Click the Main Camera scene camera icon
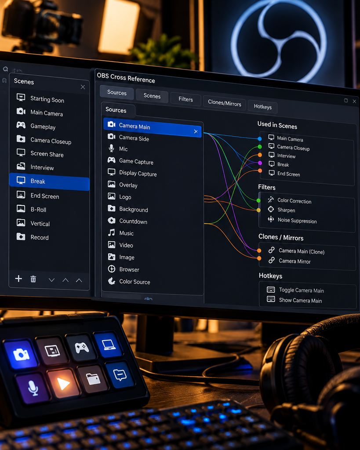 tap(21, 111)
